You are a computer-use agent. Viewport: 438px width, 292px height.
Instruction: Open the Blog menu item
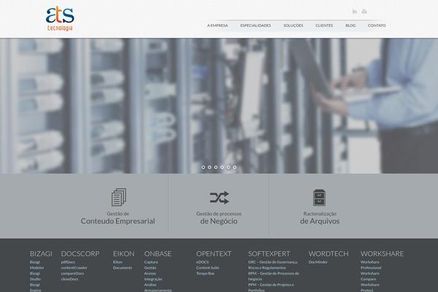tap(350, 26)
